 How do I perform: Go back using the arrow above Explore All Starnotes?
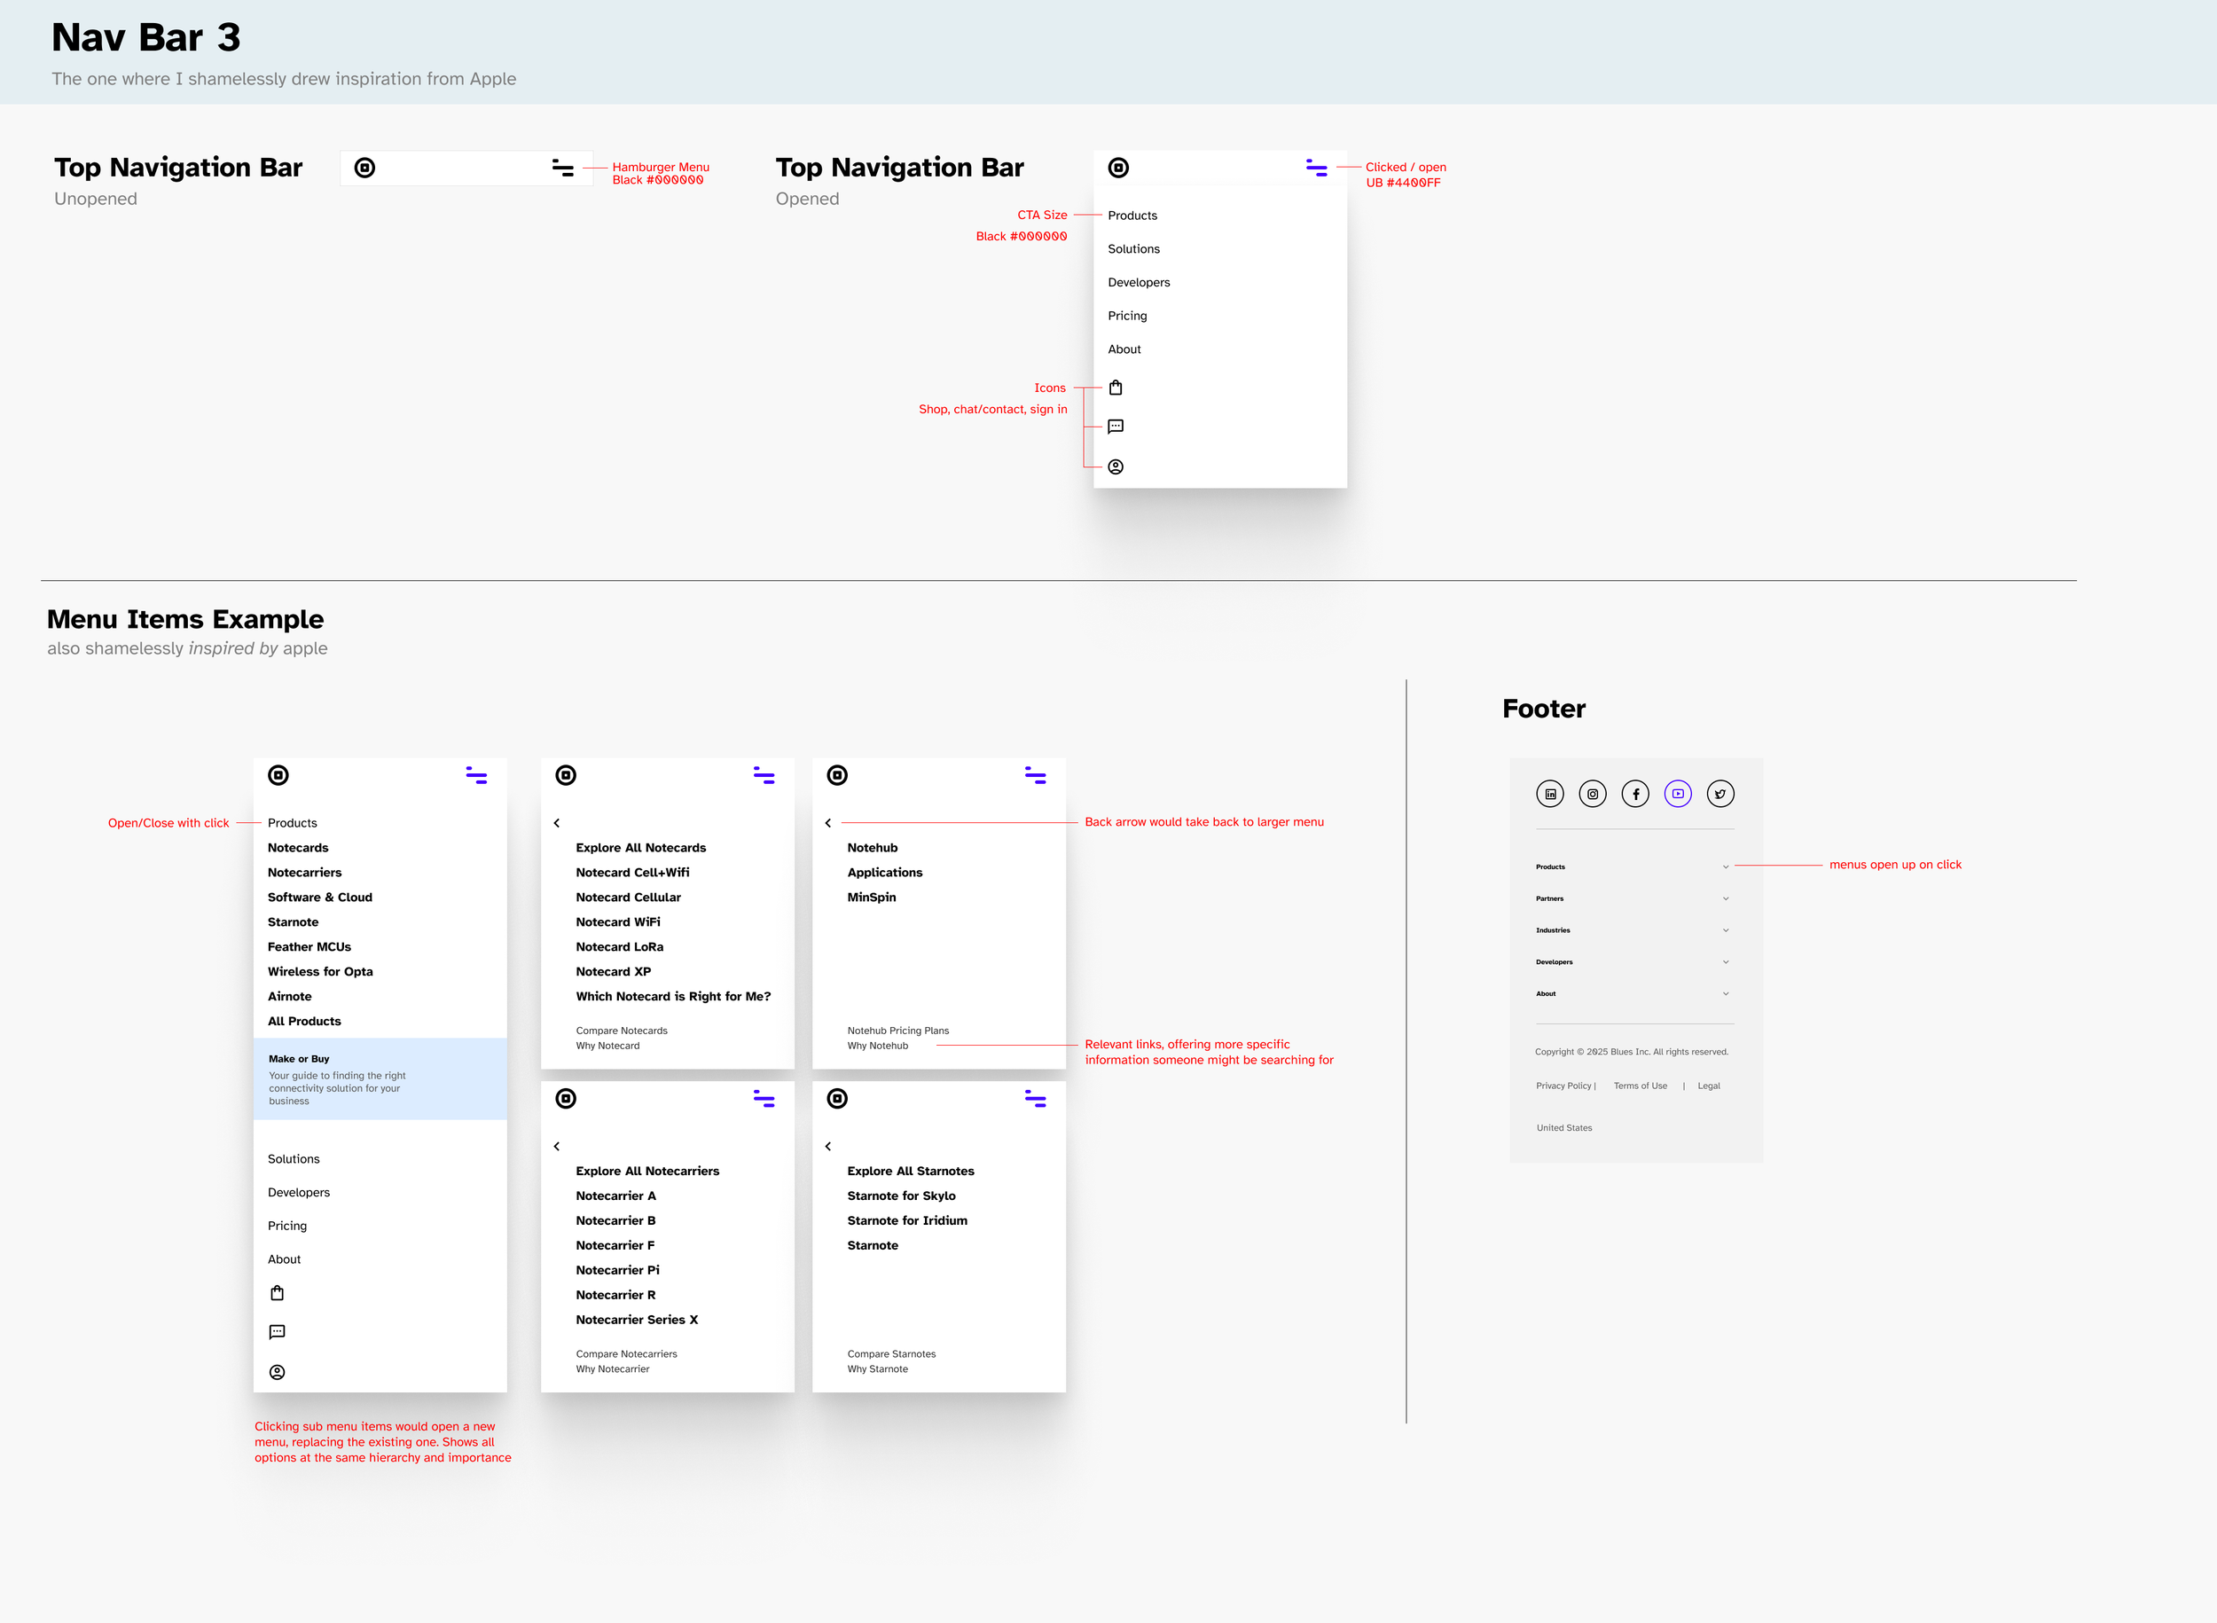tap(828, 1147)
